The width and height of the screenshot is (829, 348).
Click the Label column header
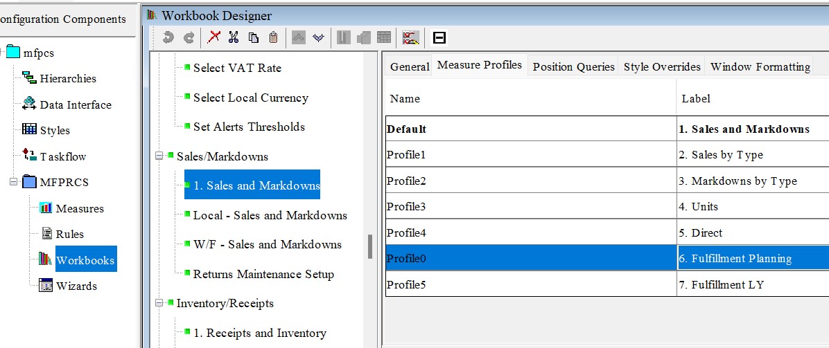(753, 98)
